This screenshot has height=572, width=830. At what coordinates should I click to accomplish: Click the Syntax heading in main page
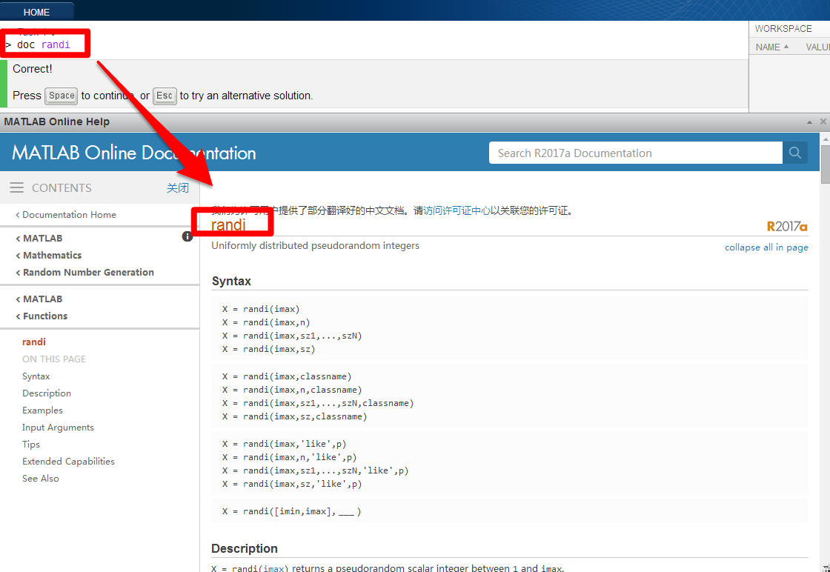click(x=231, y=281)
